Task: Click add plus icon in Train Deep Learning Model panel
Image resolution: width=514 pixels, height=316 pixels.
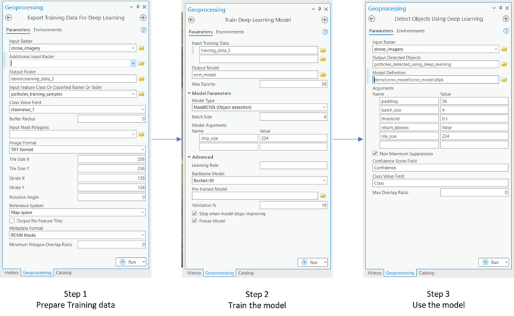Action: (x=325, y=19)
